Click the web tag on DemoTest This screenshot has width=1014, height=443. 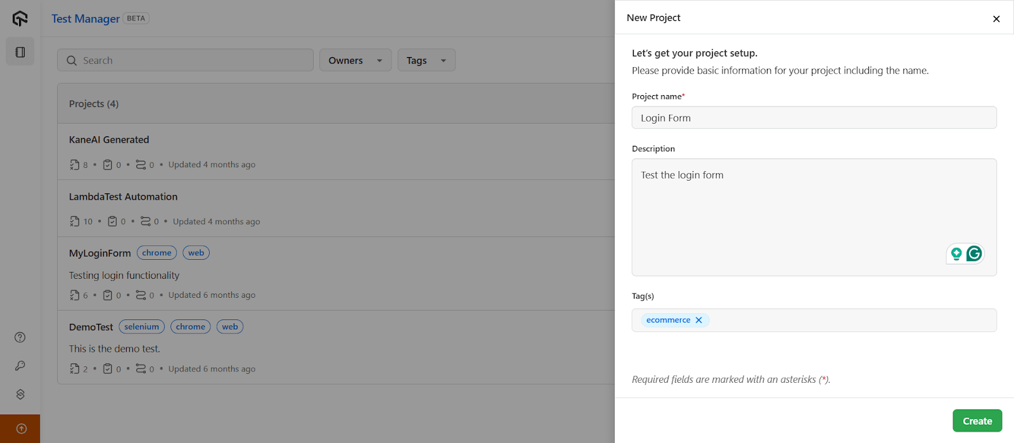coord(230,327)
